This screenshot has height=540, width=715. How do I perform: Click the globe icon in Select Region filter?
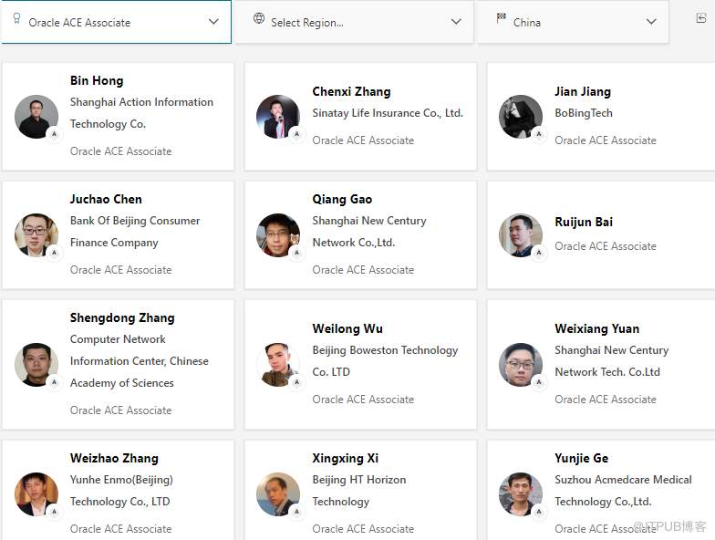[x=259, y=19]
